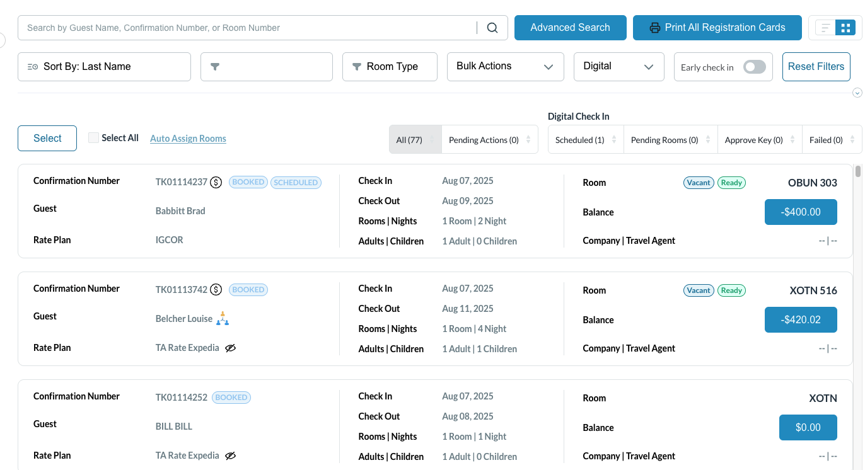Screen dimensions: 865x470
Task: Click the empty funnel filter box
Action: pyautogui.click(x=266, y=67)
